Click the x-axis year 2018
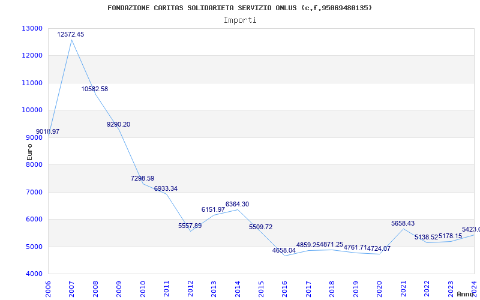This screenshot has width=480, height=300. coord(332,289)
